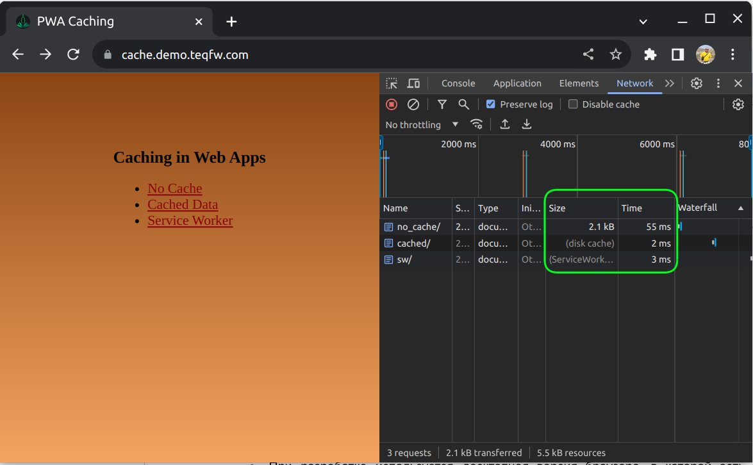Uncheck the Preserve log checkbox

click(491, 104)
